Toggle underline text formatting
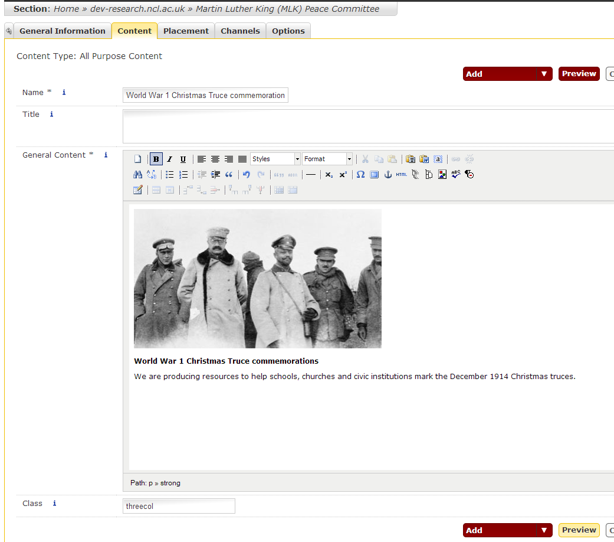 point(183,159)
